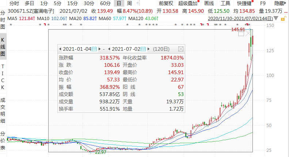Click the 幅 8.47%(10.89) change in header
The height and width of the screenshot is (157, 289).
click(135, 11)
